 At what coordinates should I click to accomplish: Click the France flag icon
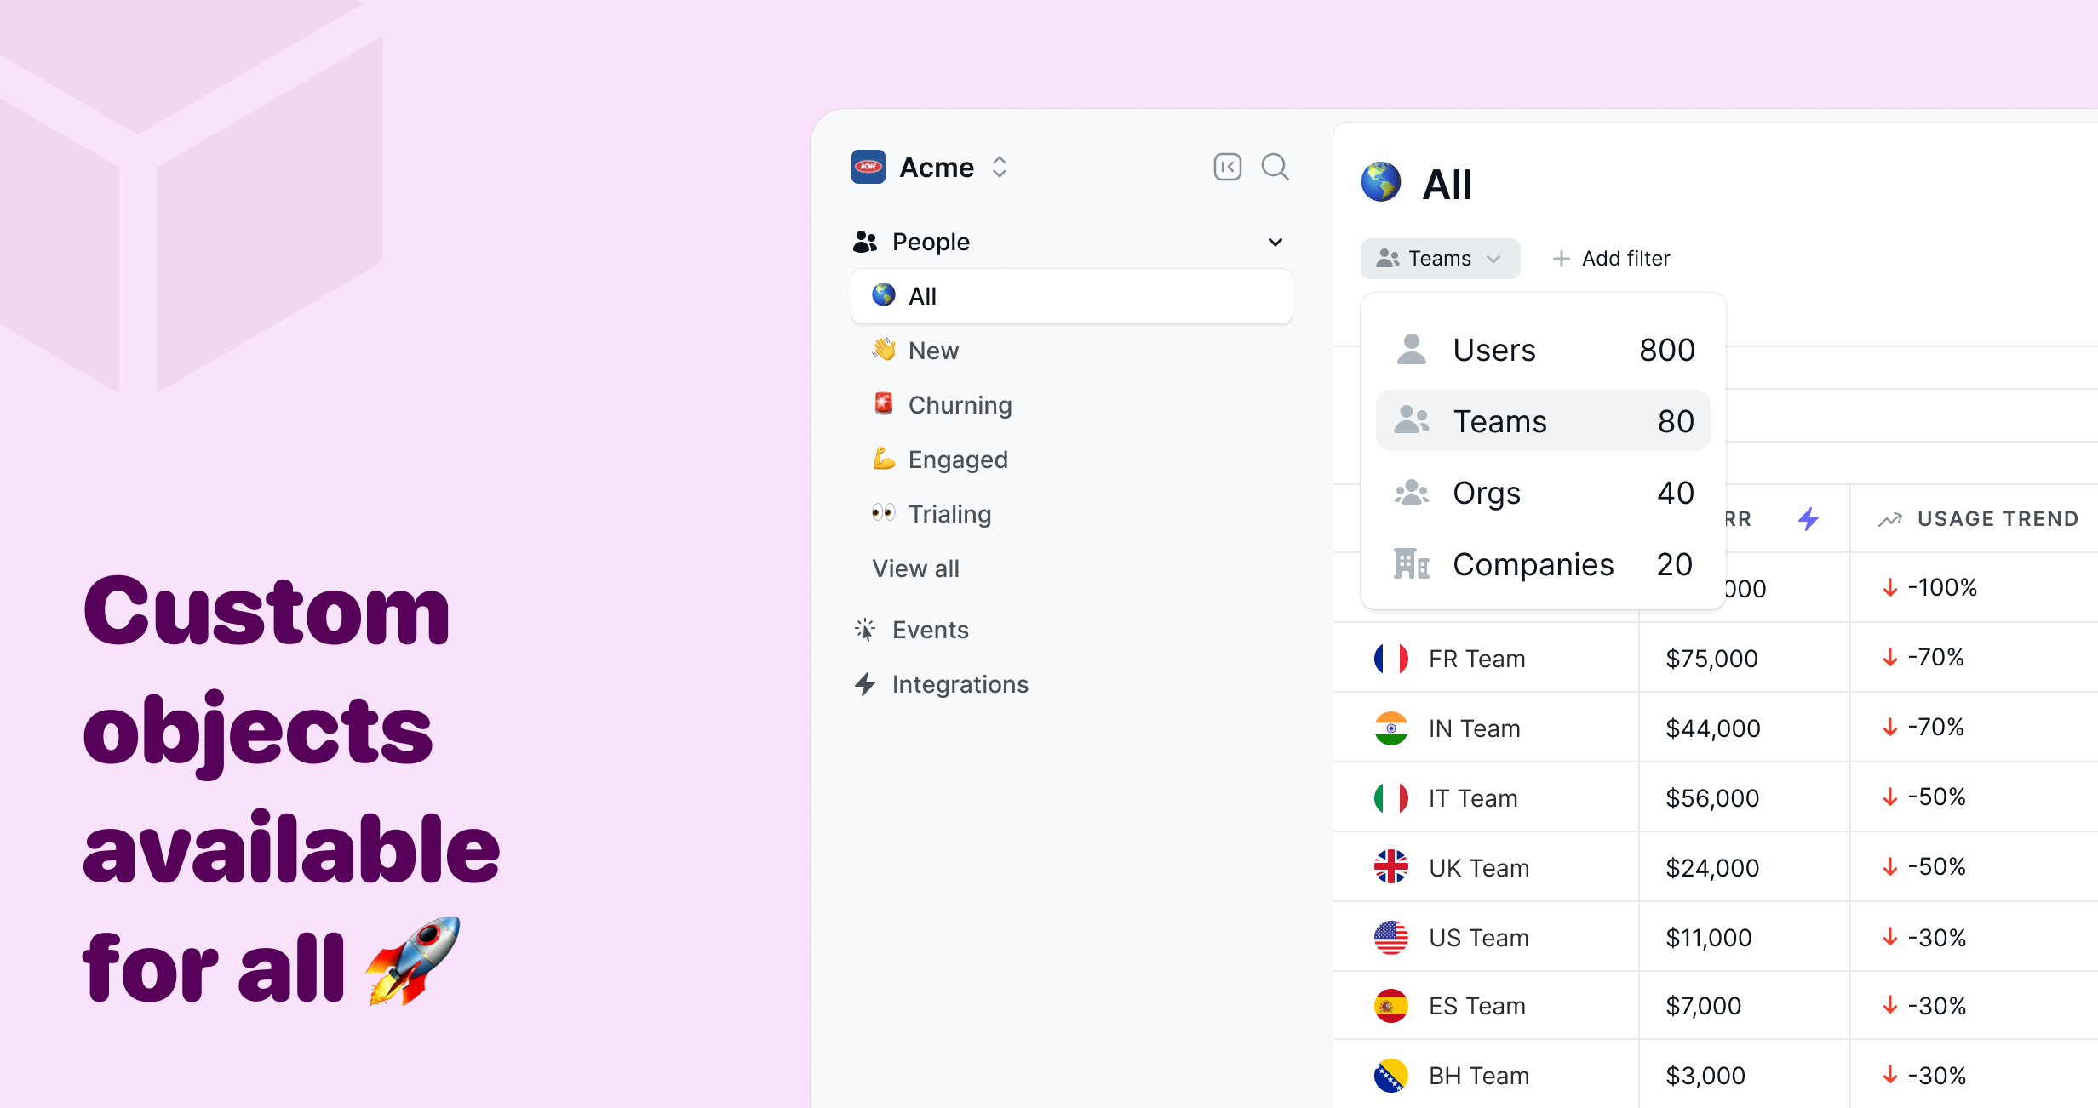1390,659
